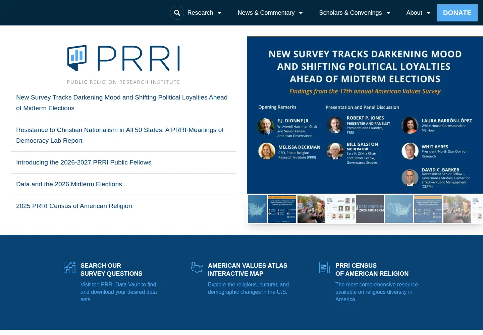Viewport: 483px width, 335px height.
Task: Click 'The most comprehensive resource available' text
Action: point(377,292)
